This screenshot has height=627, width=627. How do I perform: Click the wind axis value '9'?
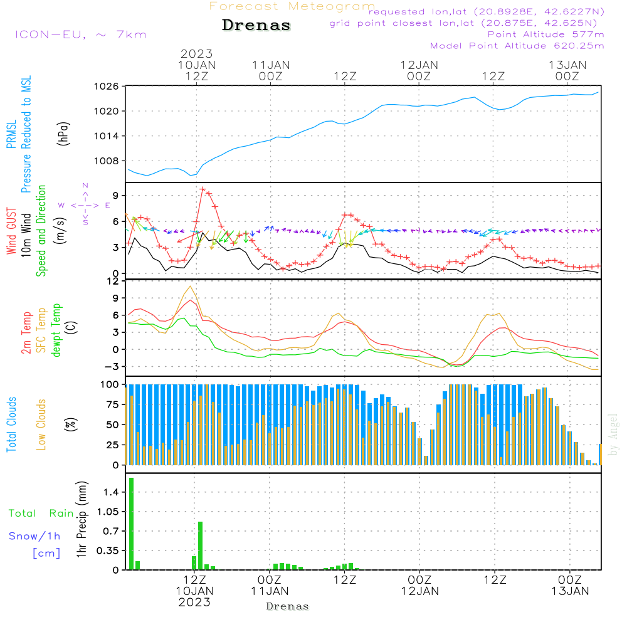click(116, 196)
